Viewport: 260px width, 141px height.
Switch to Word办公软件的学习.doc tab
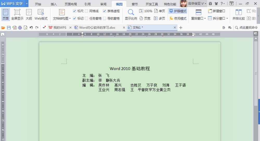click(x=97, y=28)
